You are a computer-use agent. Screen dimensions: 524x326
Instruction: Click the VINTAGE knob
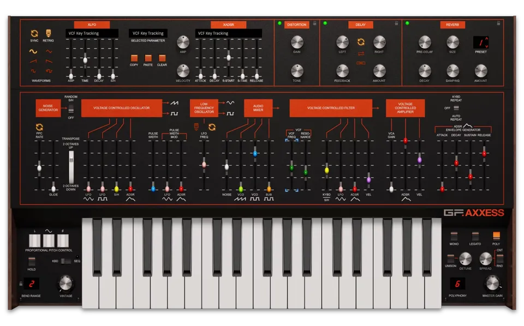65,283
